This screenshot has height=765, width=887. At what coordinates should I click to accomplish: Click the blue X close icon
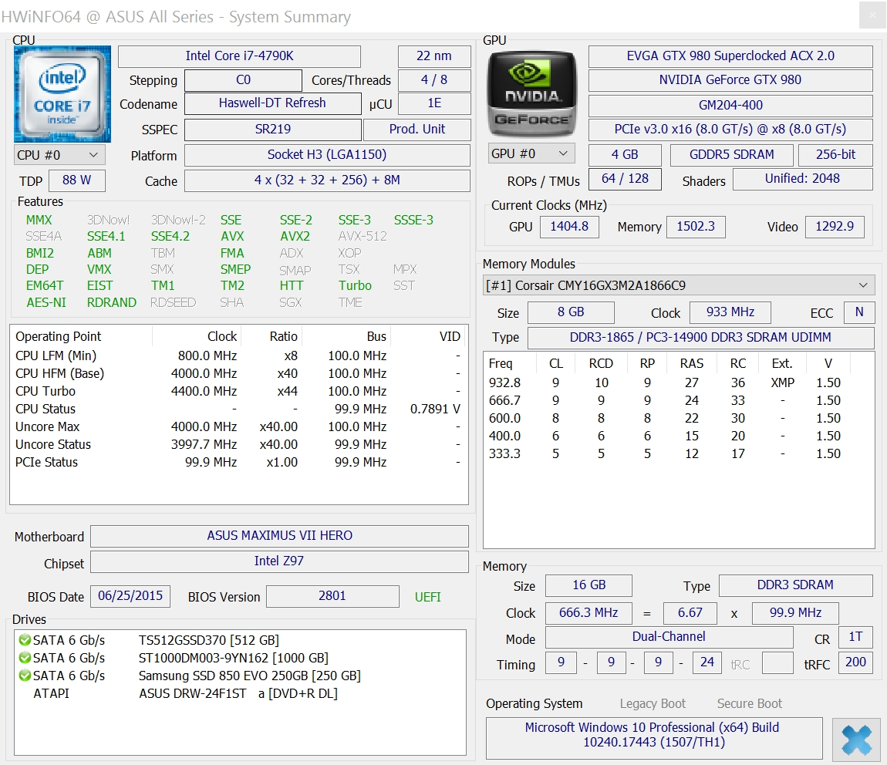click(856, 740)
